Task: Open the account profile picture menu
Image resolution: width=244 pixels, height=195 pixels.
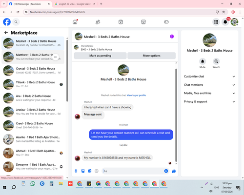Action: click(234, 22)
